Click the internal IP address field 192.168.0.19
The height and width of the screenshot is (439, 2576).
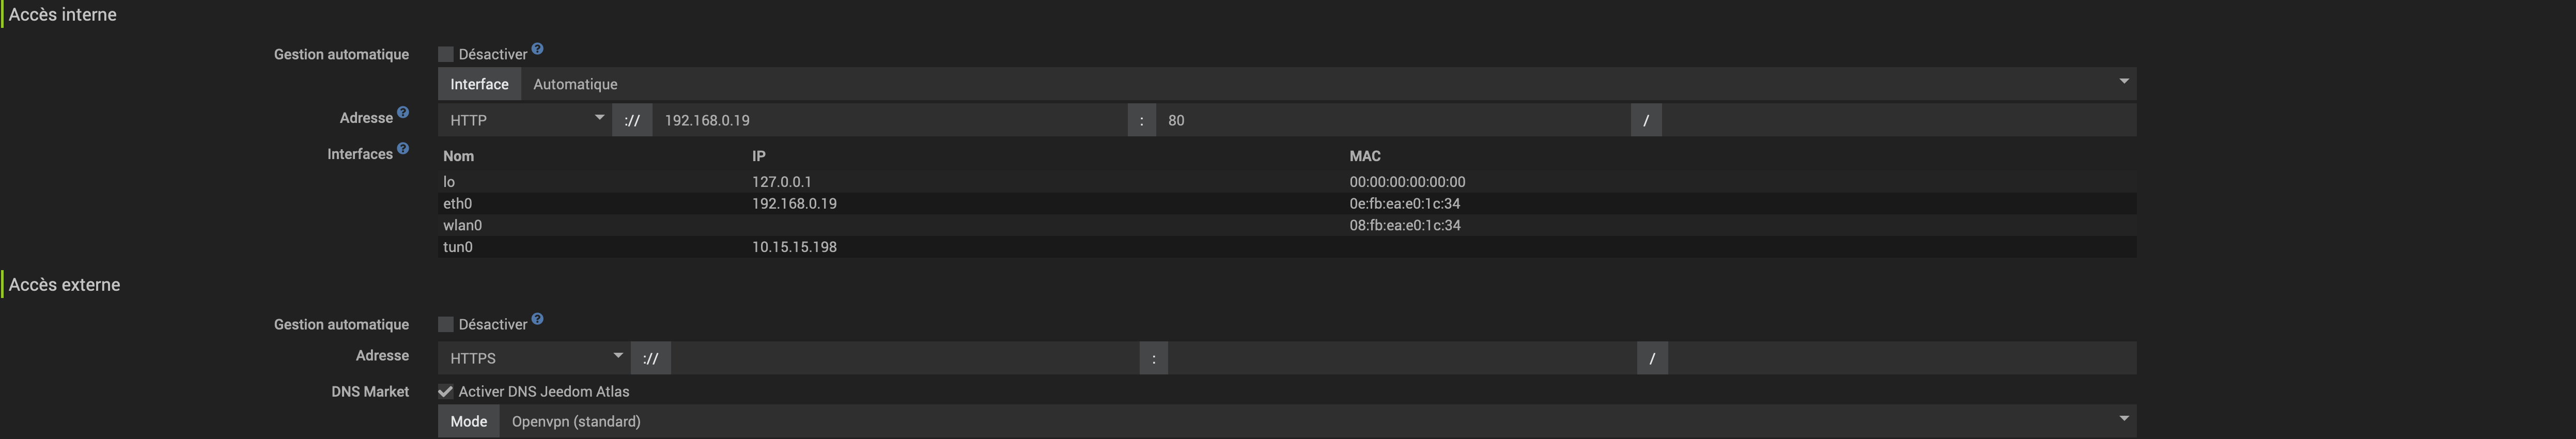[890, 120]
